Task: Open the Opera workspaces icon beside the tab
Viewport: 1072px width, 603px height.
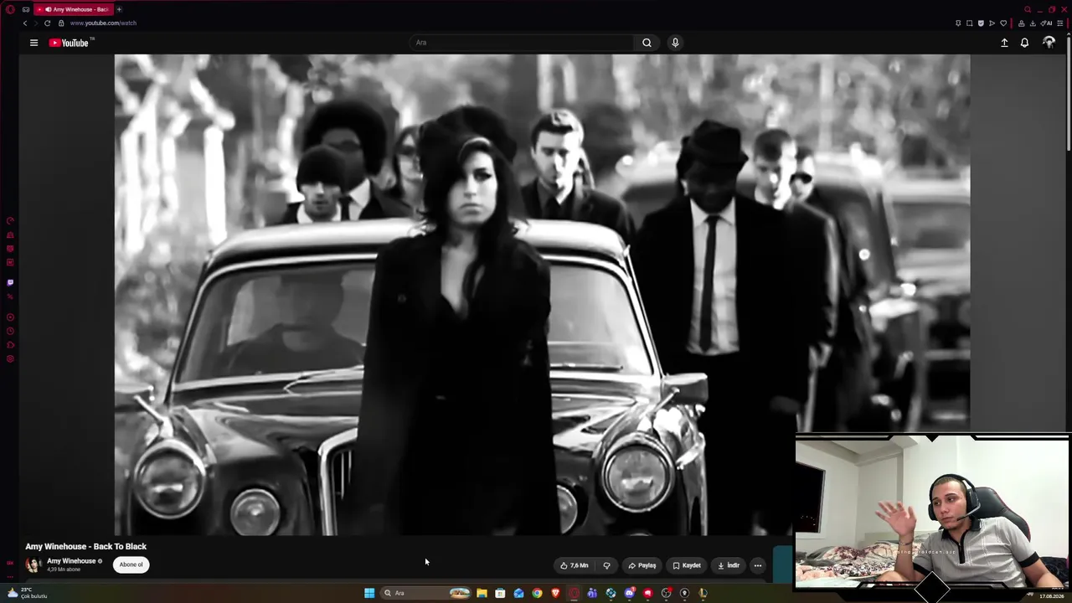Action: 26,9
